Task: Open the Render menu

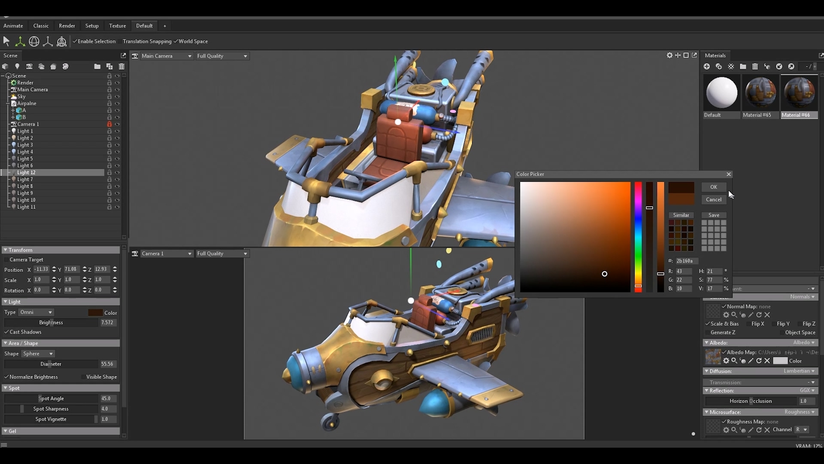Action: 67,26
